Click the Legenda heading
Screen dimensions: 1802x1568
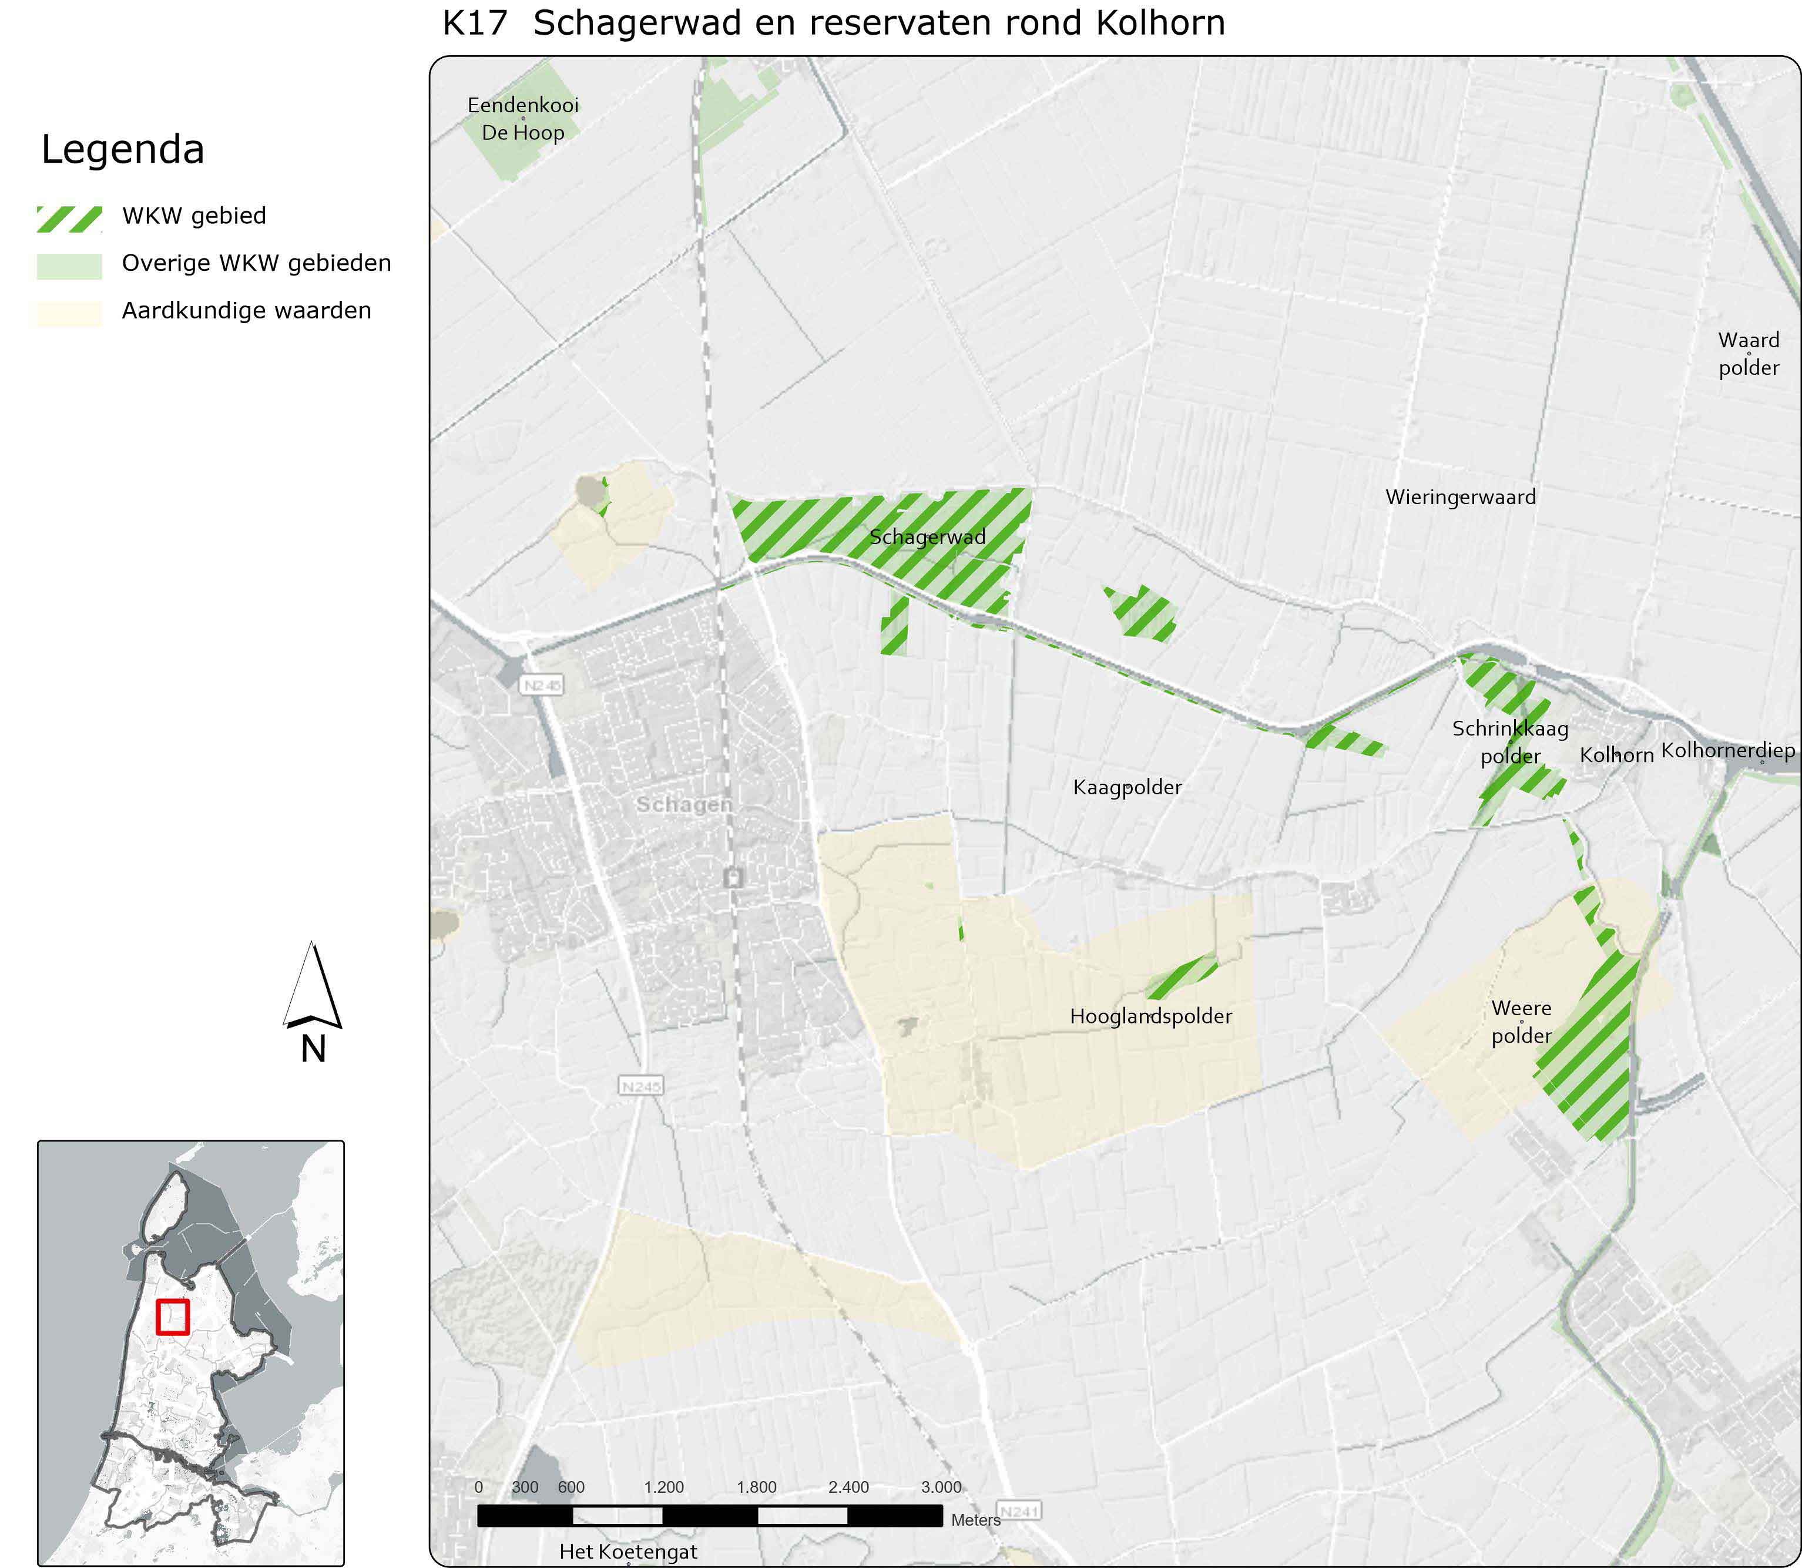click(x=123, y=150)
